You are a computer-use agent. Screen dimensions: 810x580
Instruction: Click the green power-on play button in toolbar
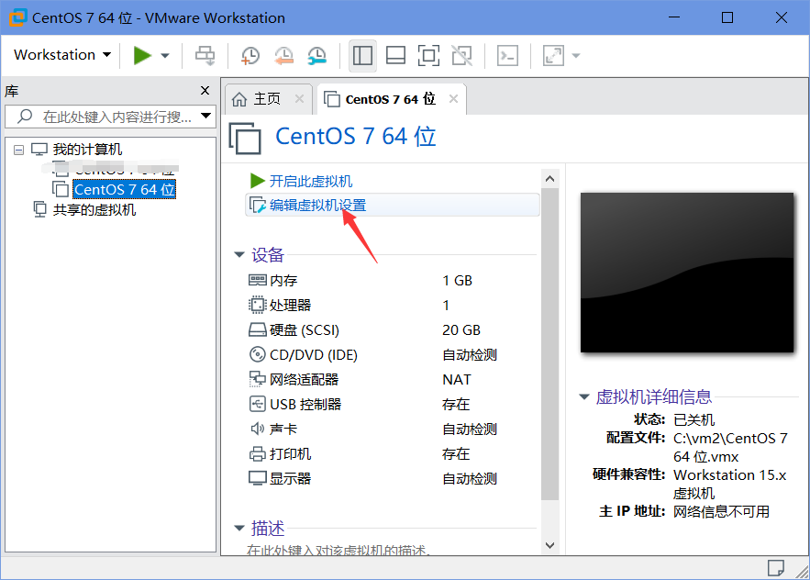[142, 55]
